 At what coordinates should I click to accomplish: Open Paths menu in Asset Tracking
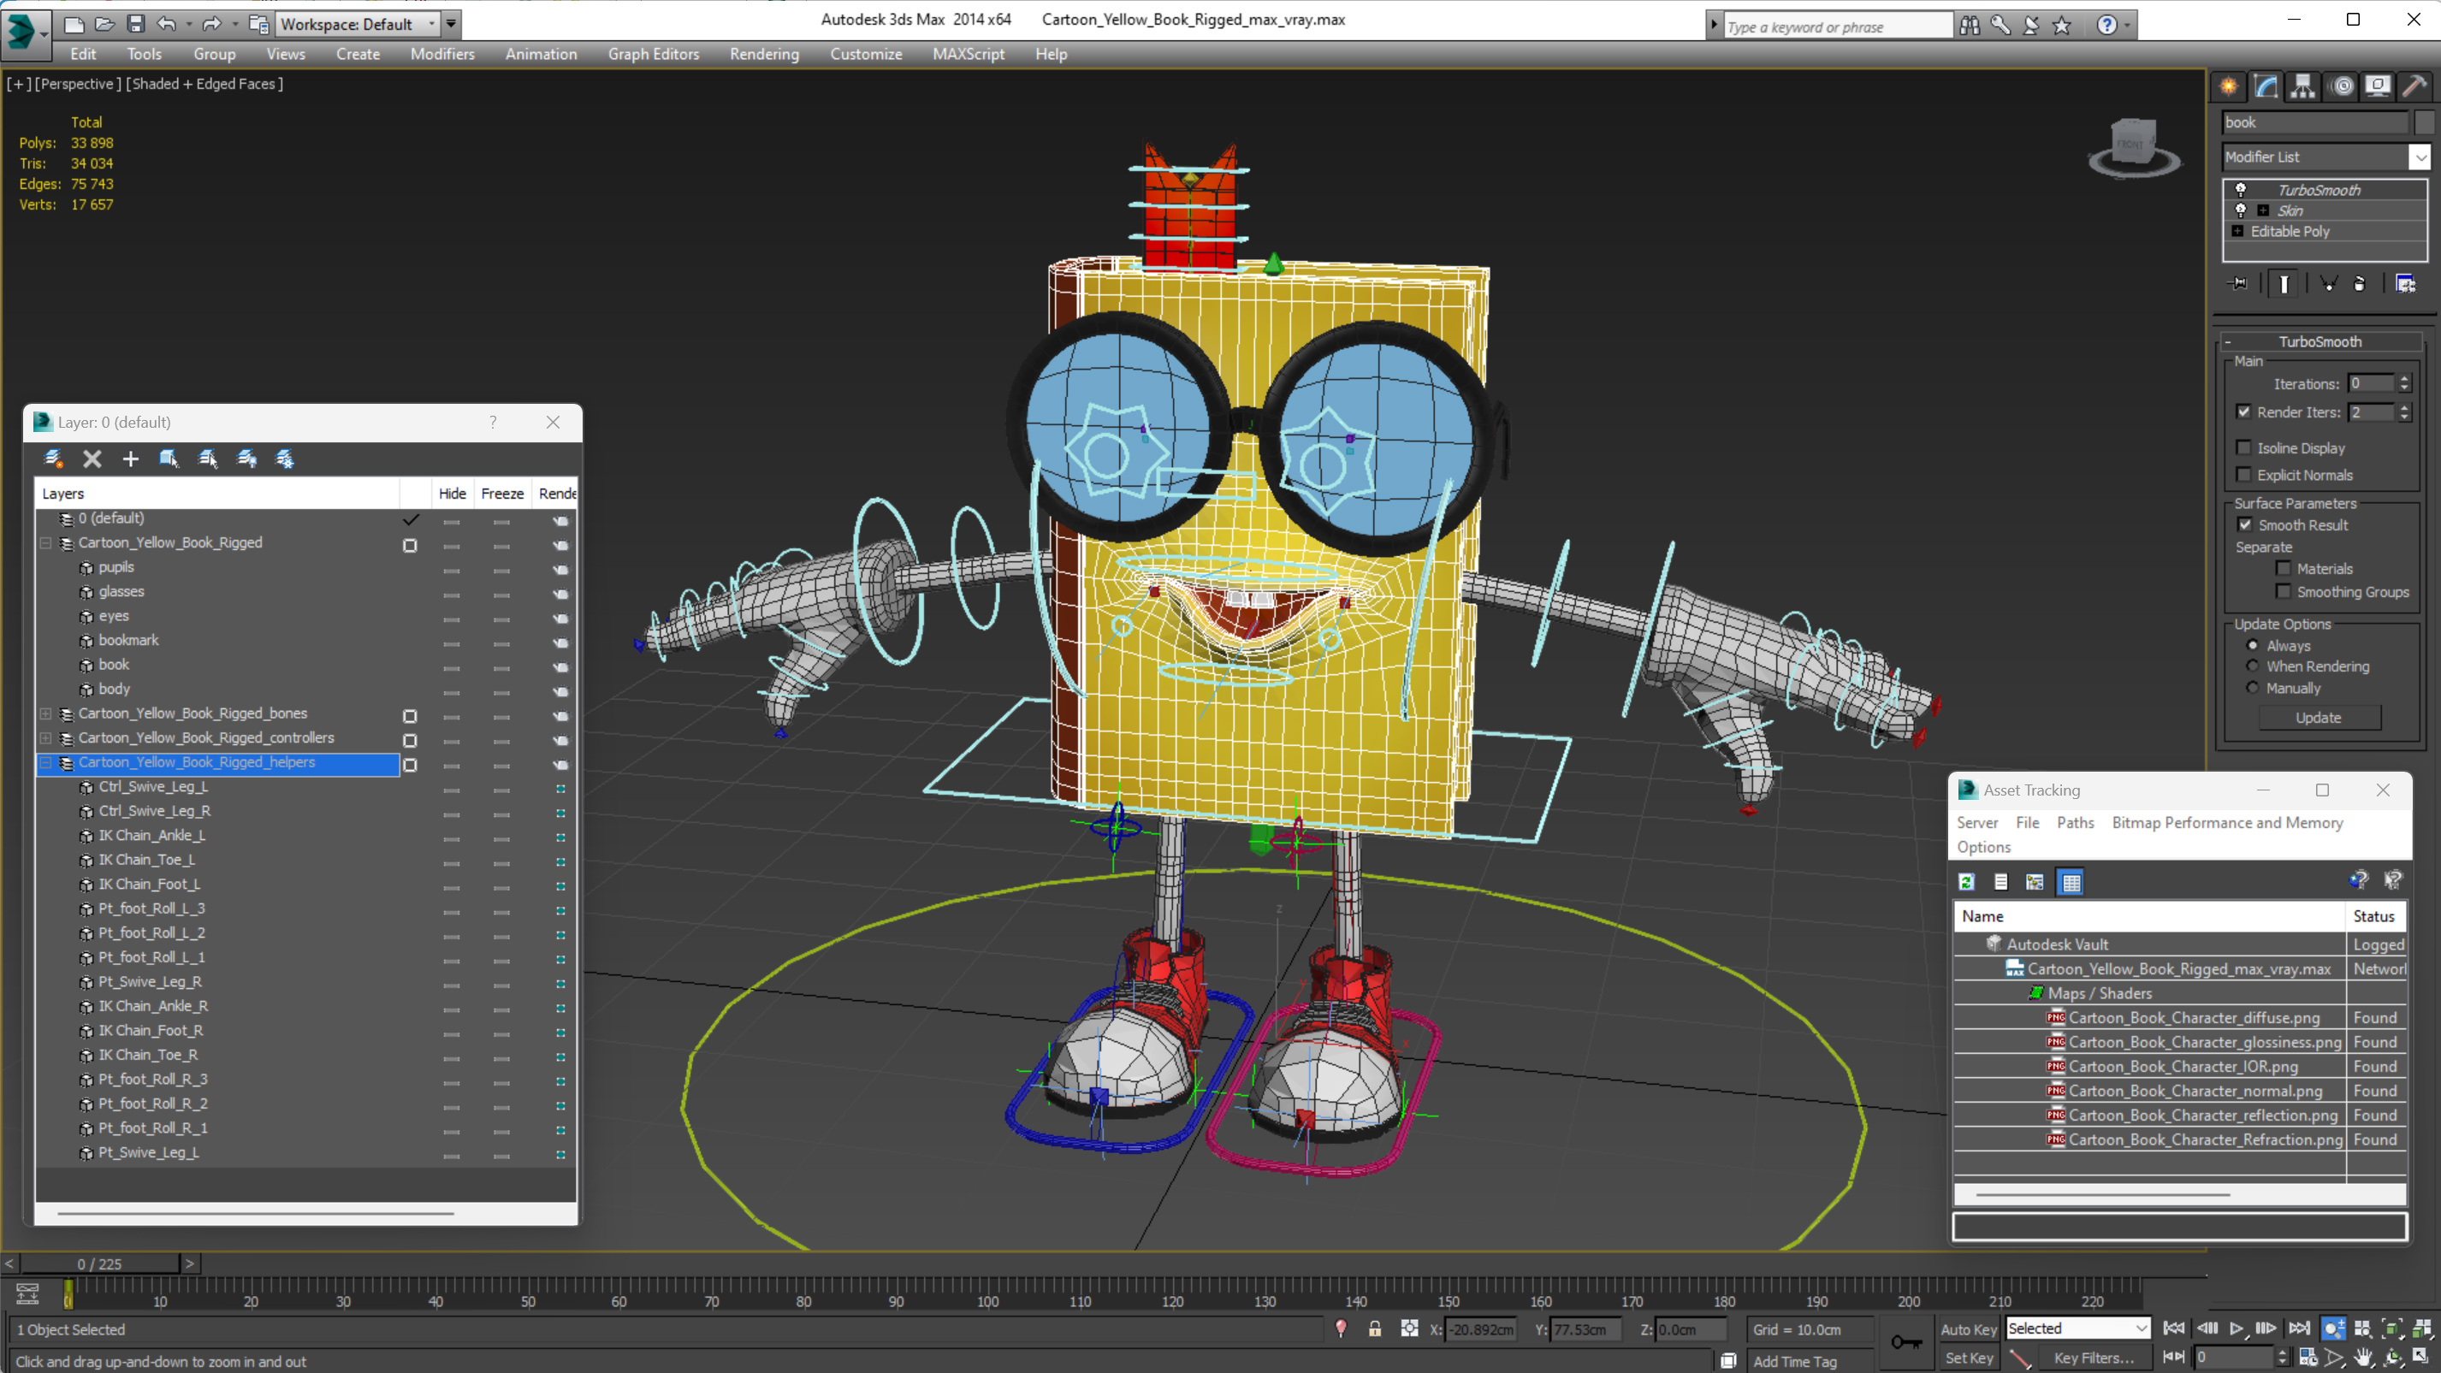pos(2074,822)
